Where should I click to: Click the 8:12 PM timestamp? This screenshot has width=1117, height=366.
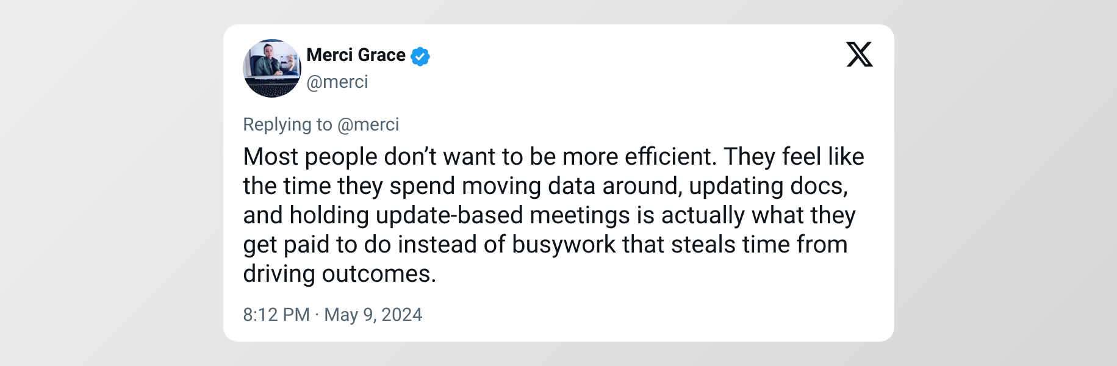276,315
